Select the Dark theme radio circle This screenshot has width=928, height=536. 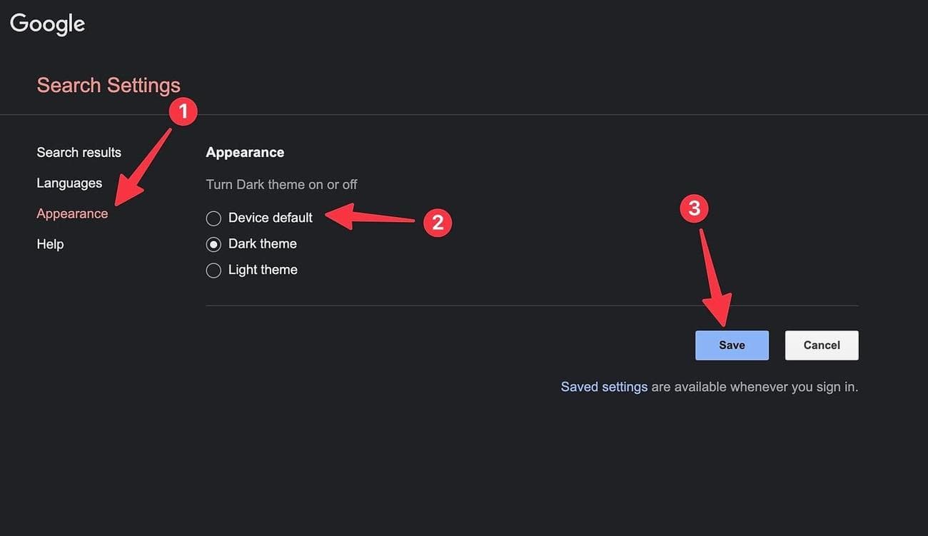point(213,244)
